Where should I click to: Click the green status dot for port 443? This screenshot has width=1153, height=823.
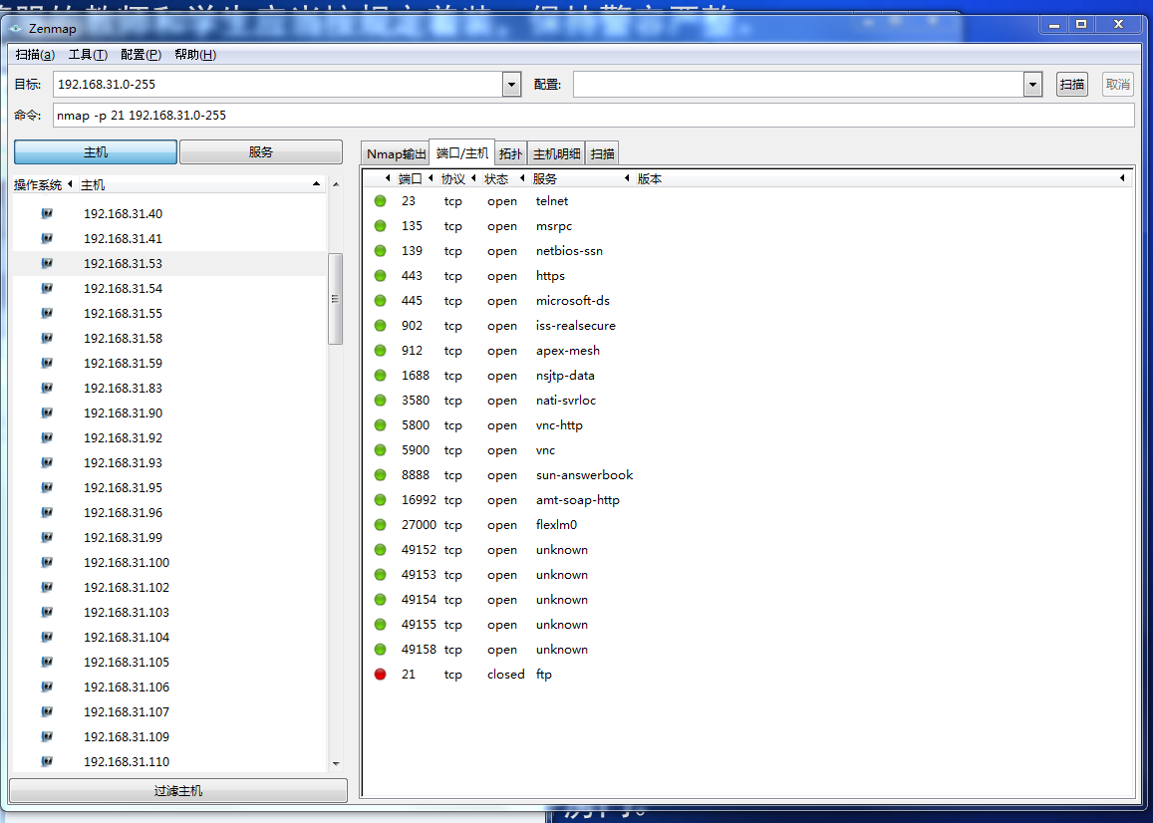pyautogui.click(x=380, y=276)
